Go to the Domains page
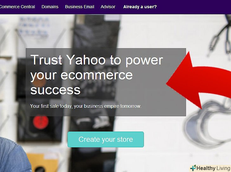The height and width of the screenshot is (172, 231). [50, 7]
